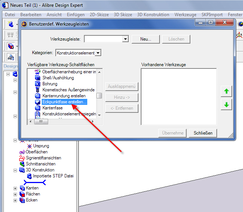Open the 3D Skizze menu
Image resolution: width=243 pixels, height=212 pixels.
coord(123,15)
